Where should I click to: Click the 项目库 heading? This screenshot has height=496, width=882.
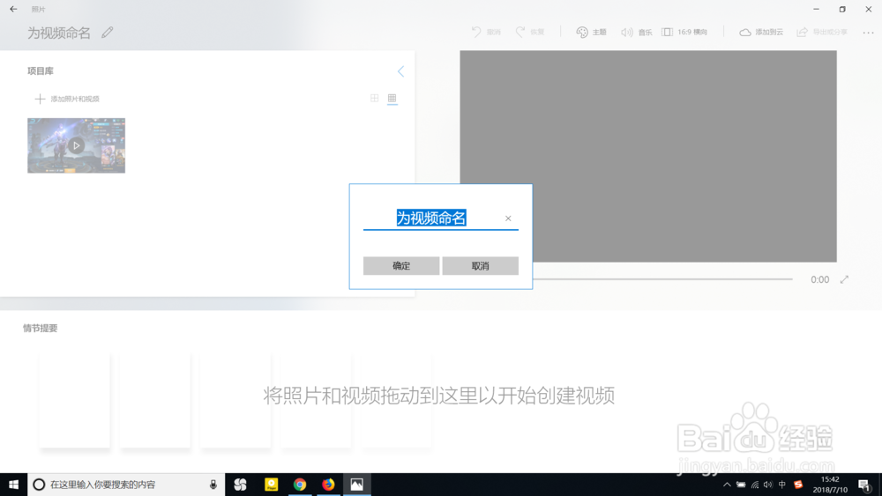coord(41,71)
